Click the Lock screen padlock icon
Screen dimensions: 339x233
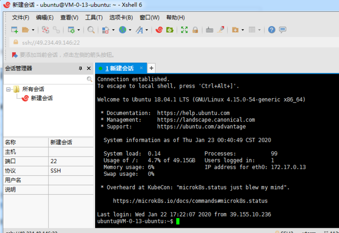[195, 30]
